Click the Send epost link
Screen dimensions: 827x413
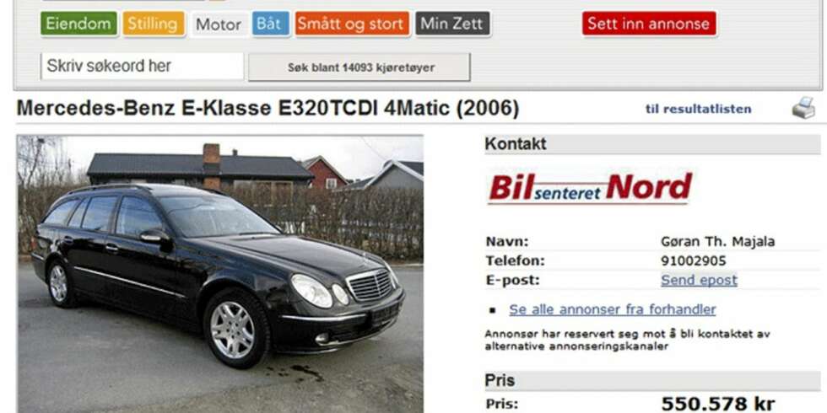click(699, 280)
